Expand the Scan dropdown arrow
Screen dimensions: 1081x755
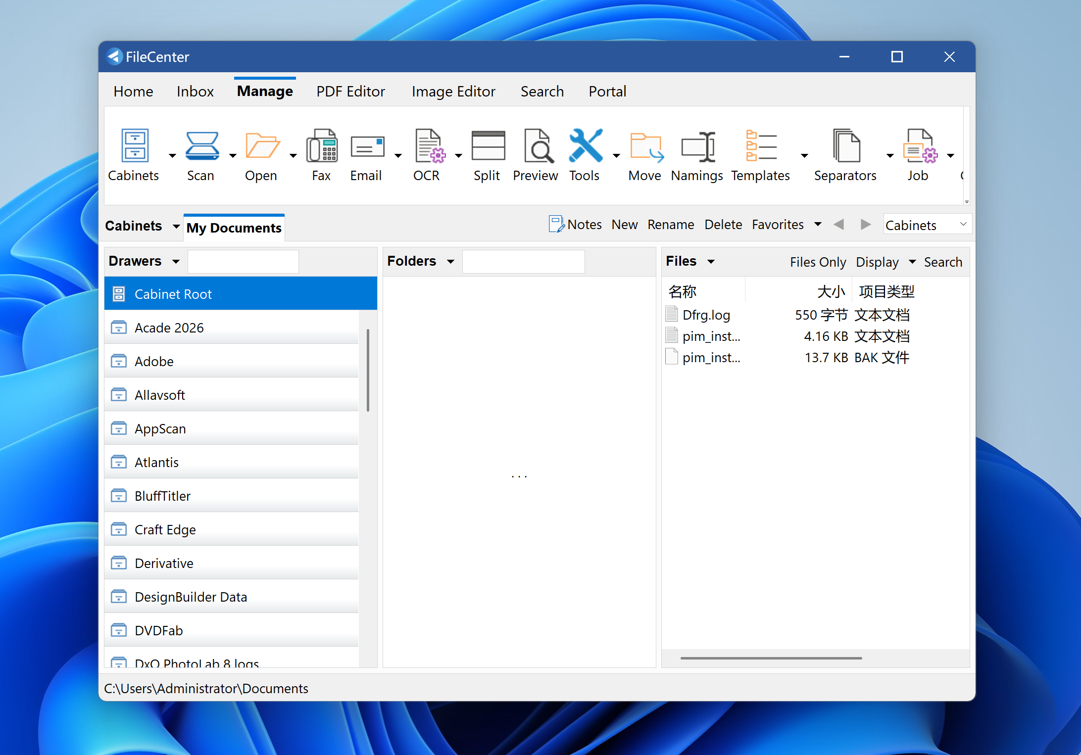point(233,155)
